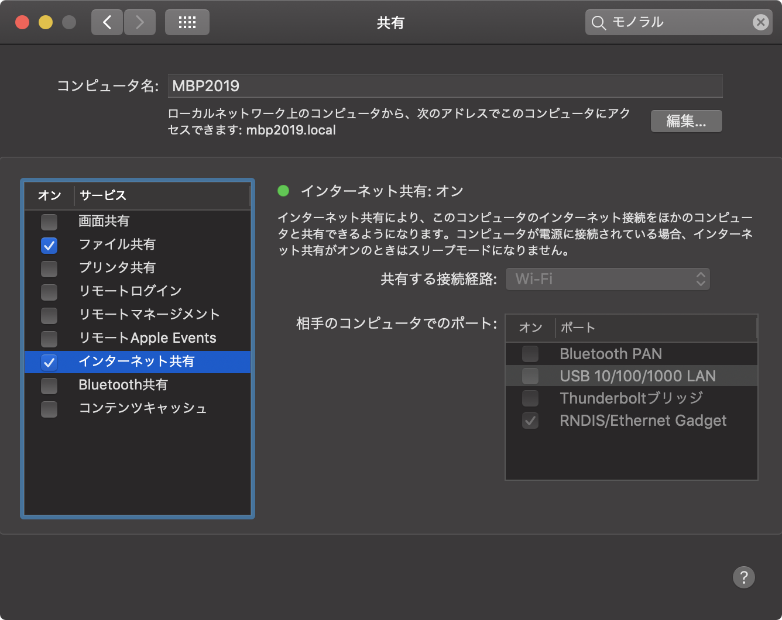Click the back navigation arrow

(x=107, y=22)
